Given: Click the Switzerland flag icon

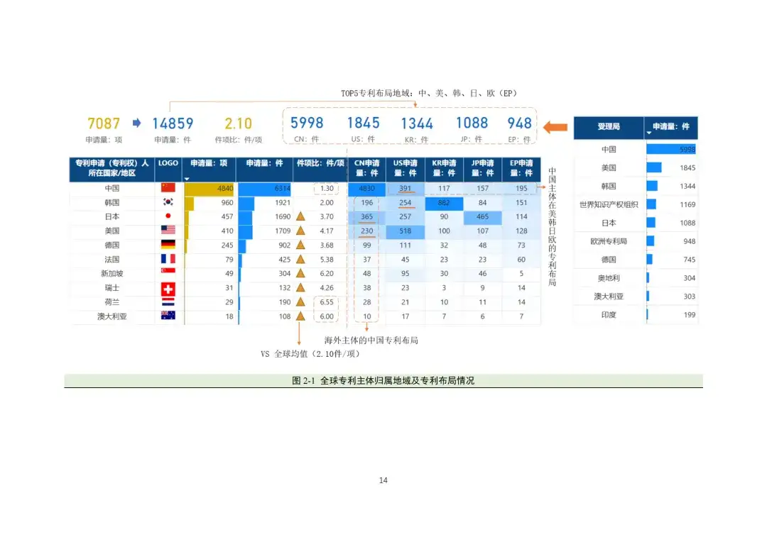Looking at the screenshot, I should coord(168,289).
